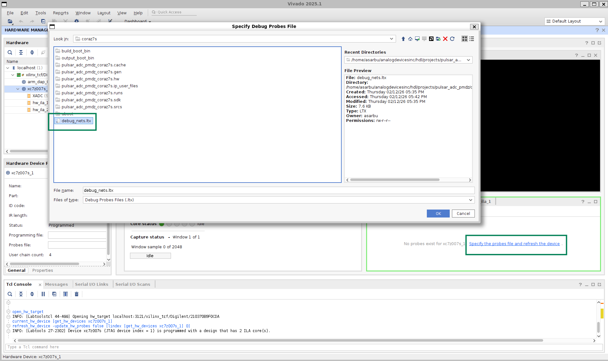
Task: Open the Layout menu
Action: pyautogui.click(x=104, y=13)
